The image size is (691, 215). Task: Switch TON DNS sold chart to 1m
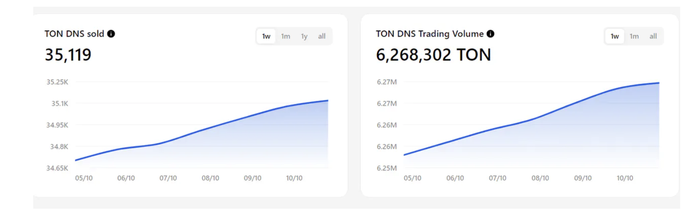286,36
